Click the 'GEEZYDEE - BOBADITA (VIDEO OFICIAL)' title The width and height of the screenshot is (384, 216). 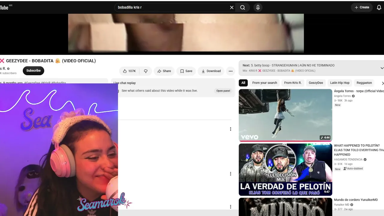click(x=48, y=61)
